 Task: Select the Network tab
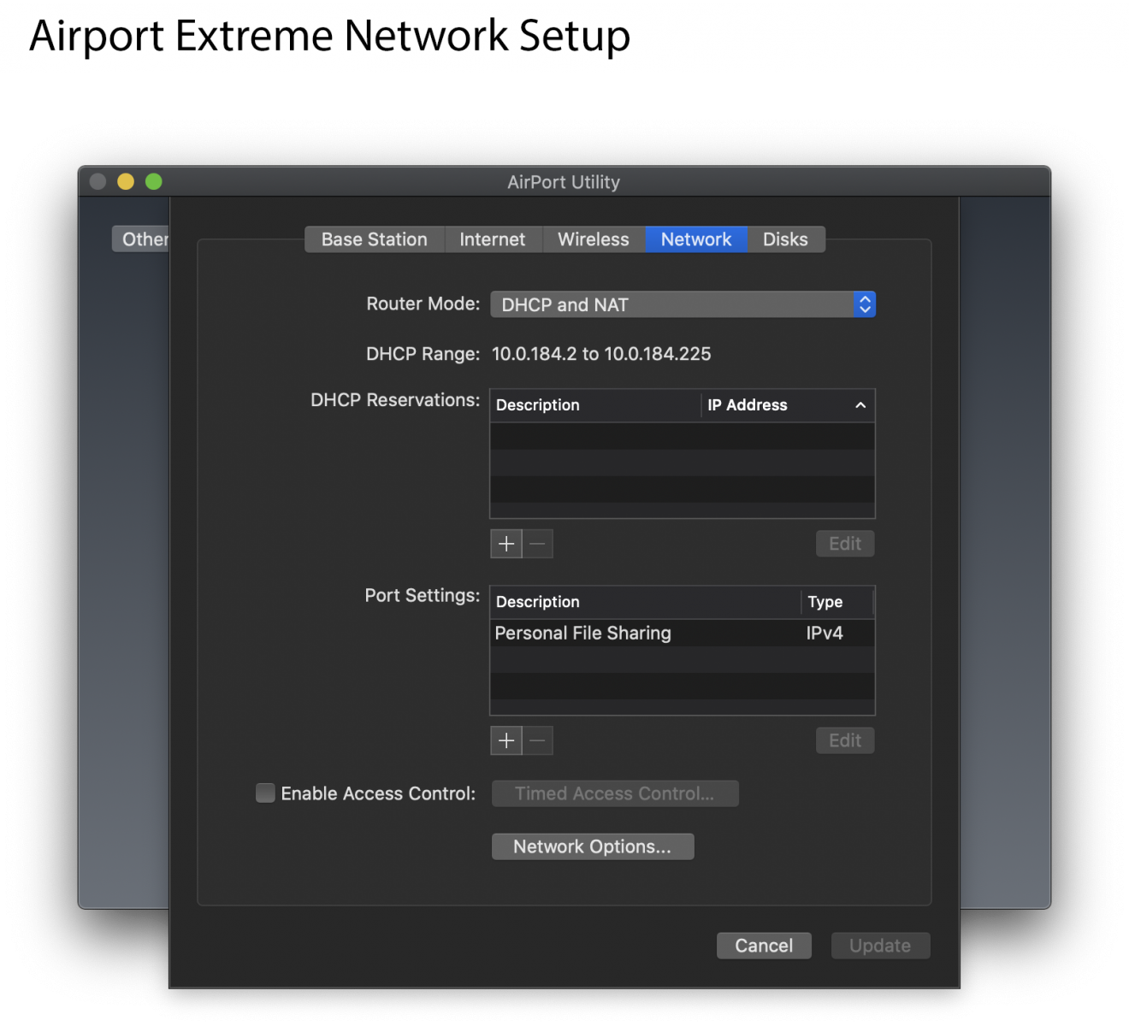click(x=696, y=239)
